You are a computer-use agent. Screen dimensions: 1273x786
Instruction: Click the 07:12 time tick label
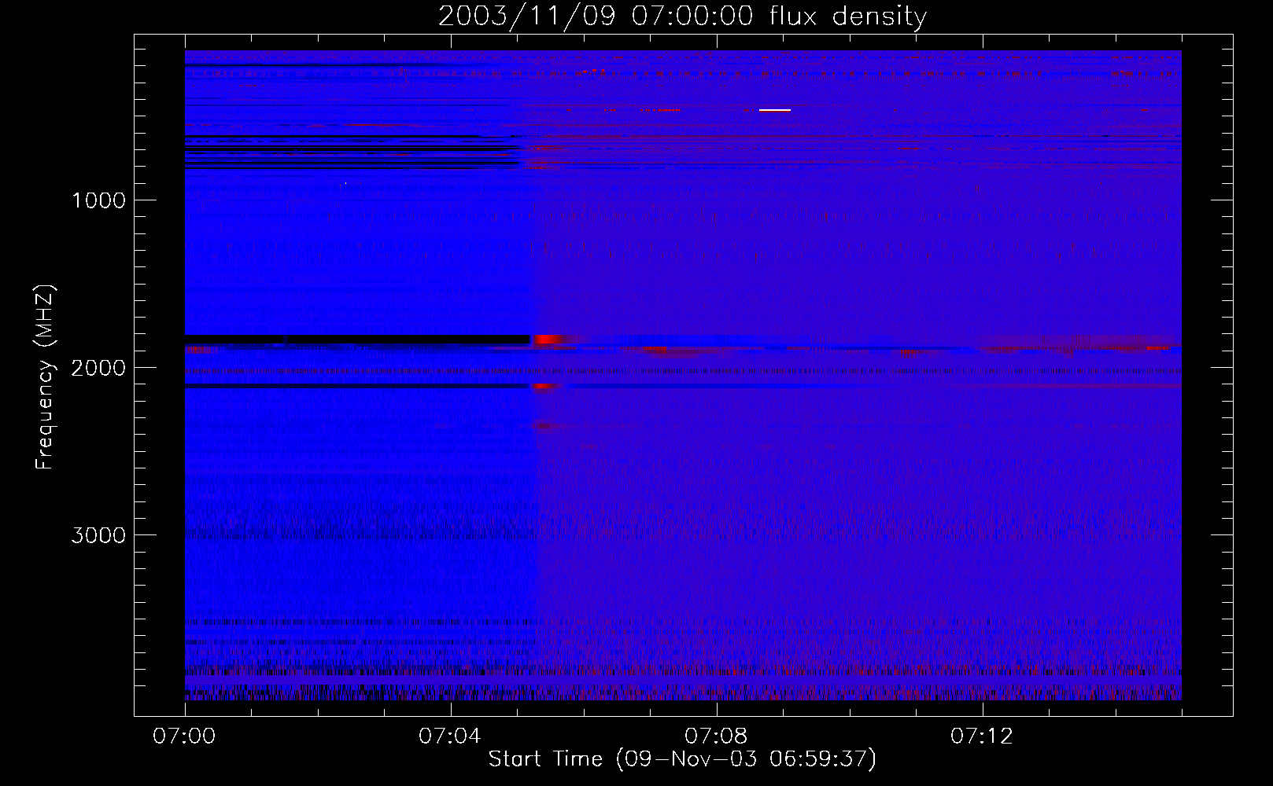(982, 736)
